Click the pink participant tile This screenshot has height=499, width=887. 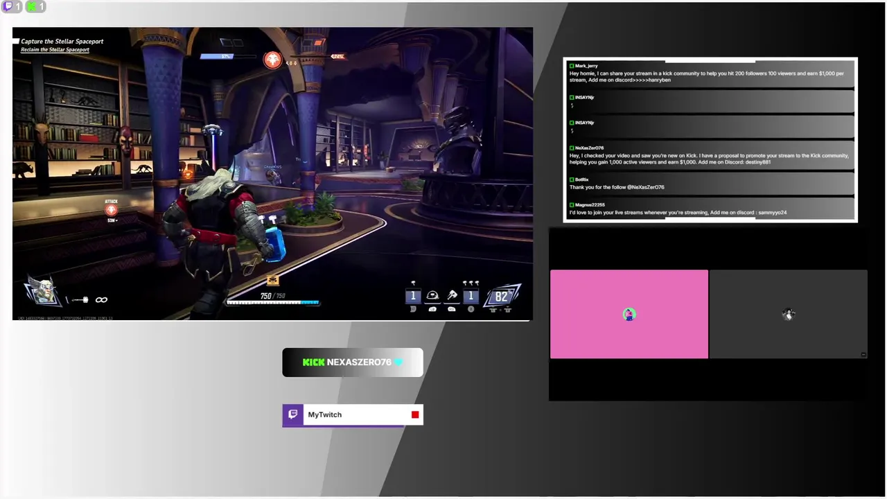(629, 315)
